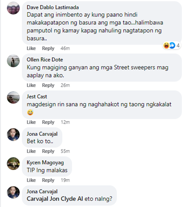Viewport: 196px width, 207px height.
Task: Like Jest Cast's comment
Action: point(31,122)
